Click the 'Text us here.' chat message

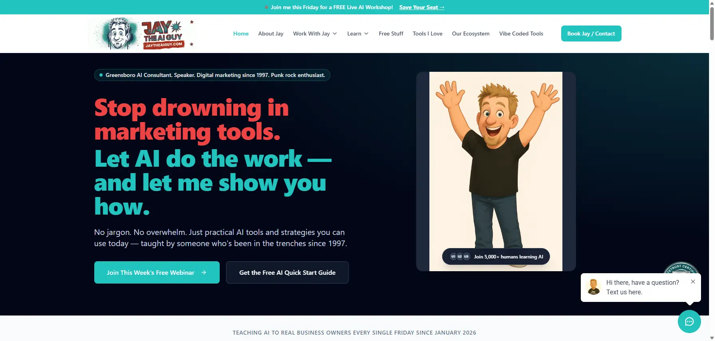click(624, 292)
